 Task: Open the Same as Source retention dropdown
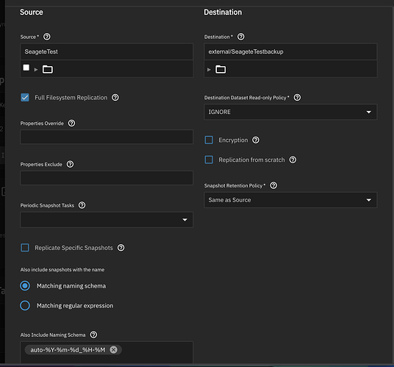point(290,200)
